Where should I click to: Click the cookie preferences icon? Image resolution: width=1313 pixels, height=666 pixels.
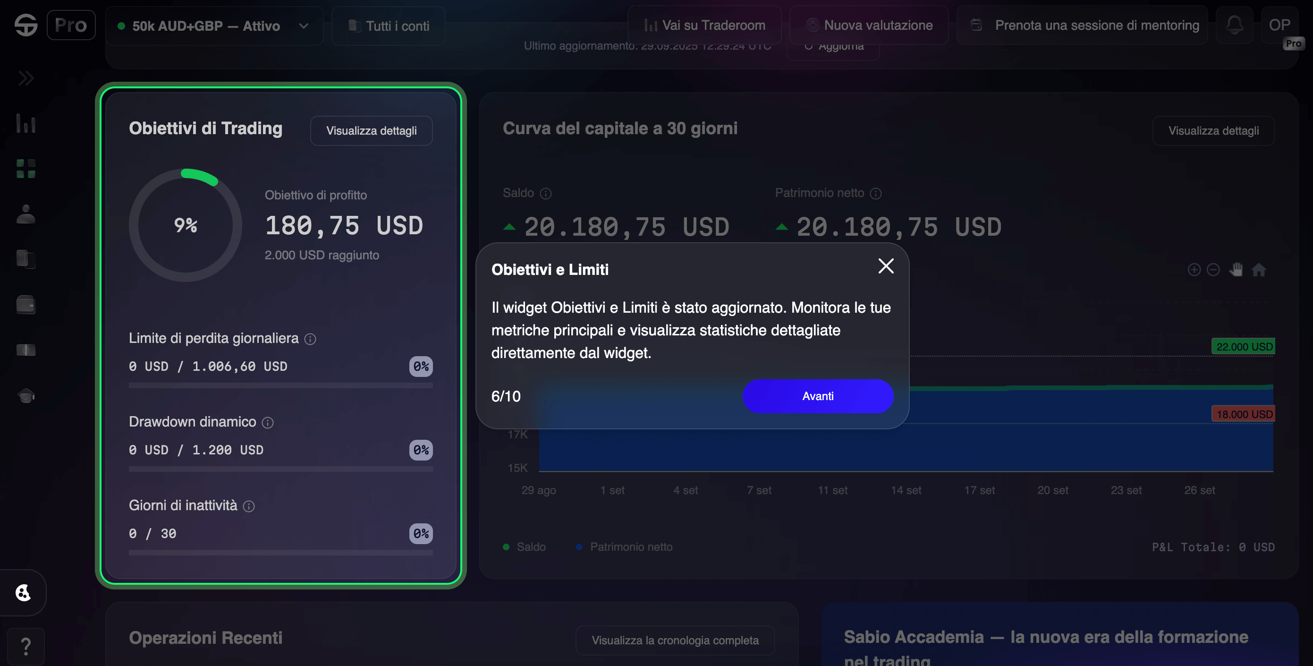tap(23, 593)
